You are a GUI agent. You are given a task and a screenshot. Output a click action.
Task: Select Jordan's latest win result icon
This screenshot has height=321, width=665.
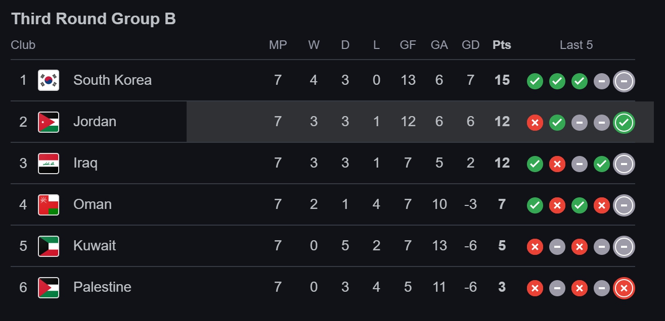coord(624,122)
